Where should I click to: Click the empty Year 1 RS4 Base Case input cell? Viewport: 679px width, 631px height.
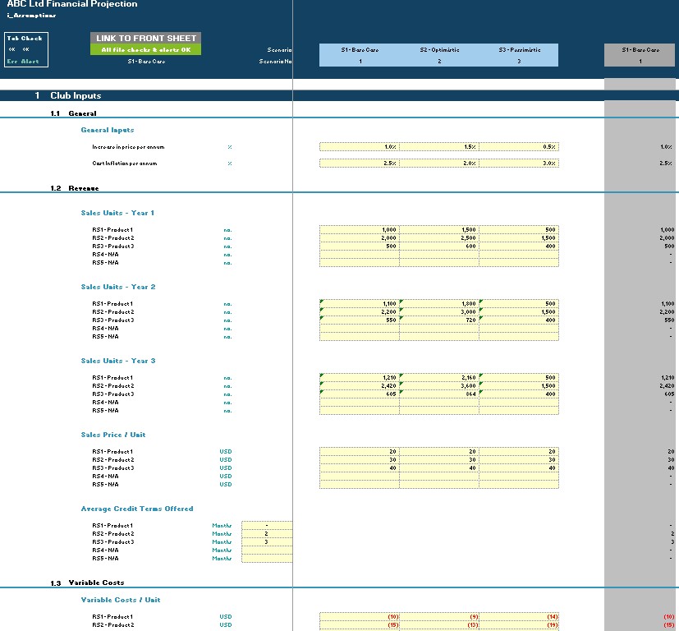[x=359, y=255]
